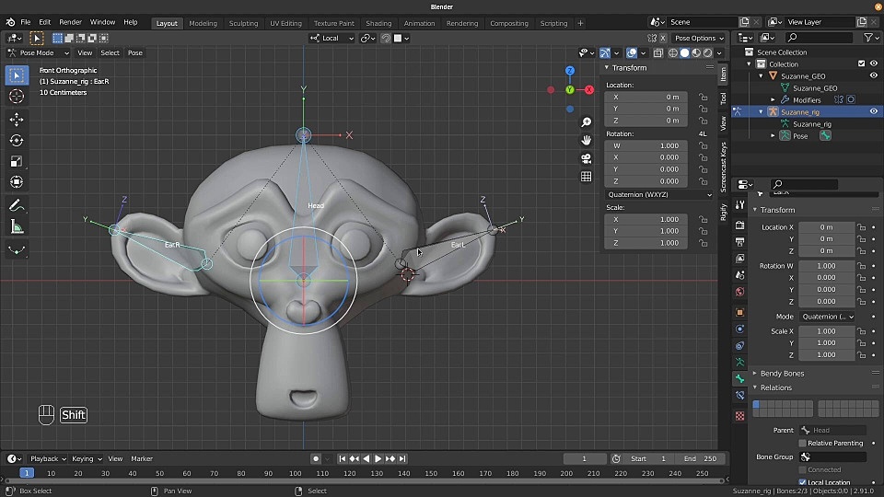Open the Render menu
The image size is (884, 497).
point(70,22)
